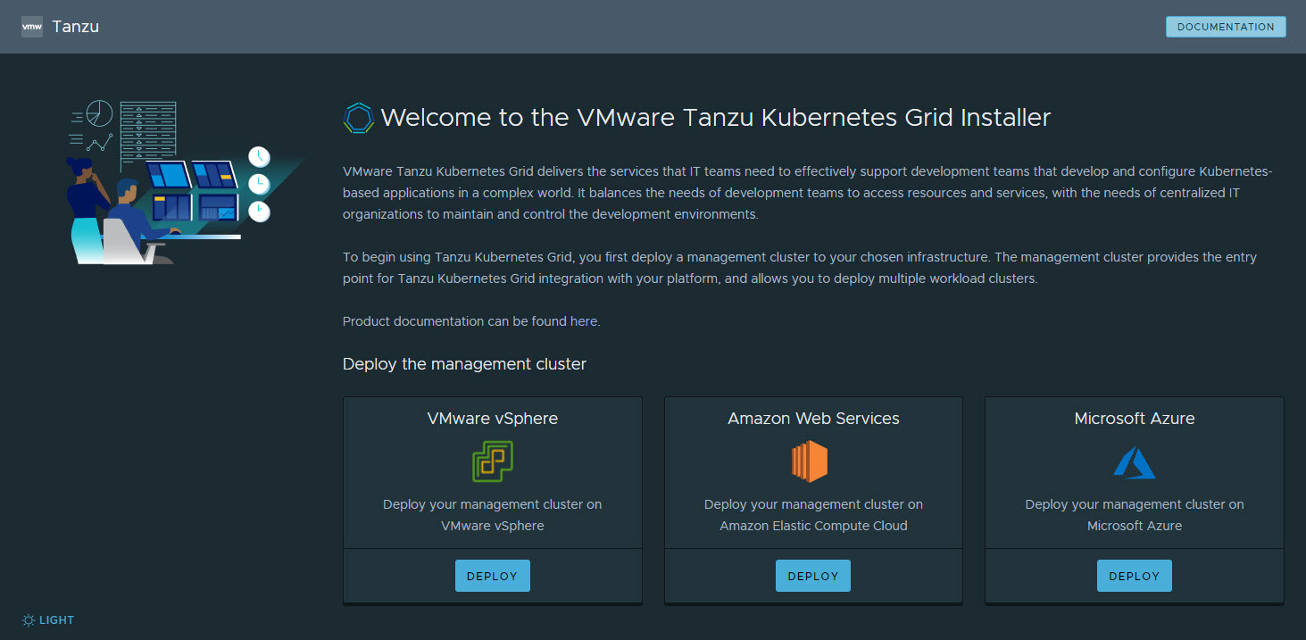The image size is (1306, 640).
Task: Click the 'Deploy the management cluster' heading
Action: pos(465,364)
